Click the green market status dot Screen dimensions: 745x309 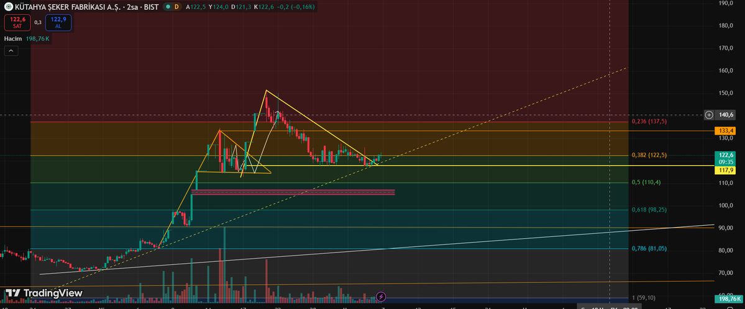point(167,7)
